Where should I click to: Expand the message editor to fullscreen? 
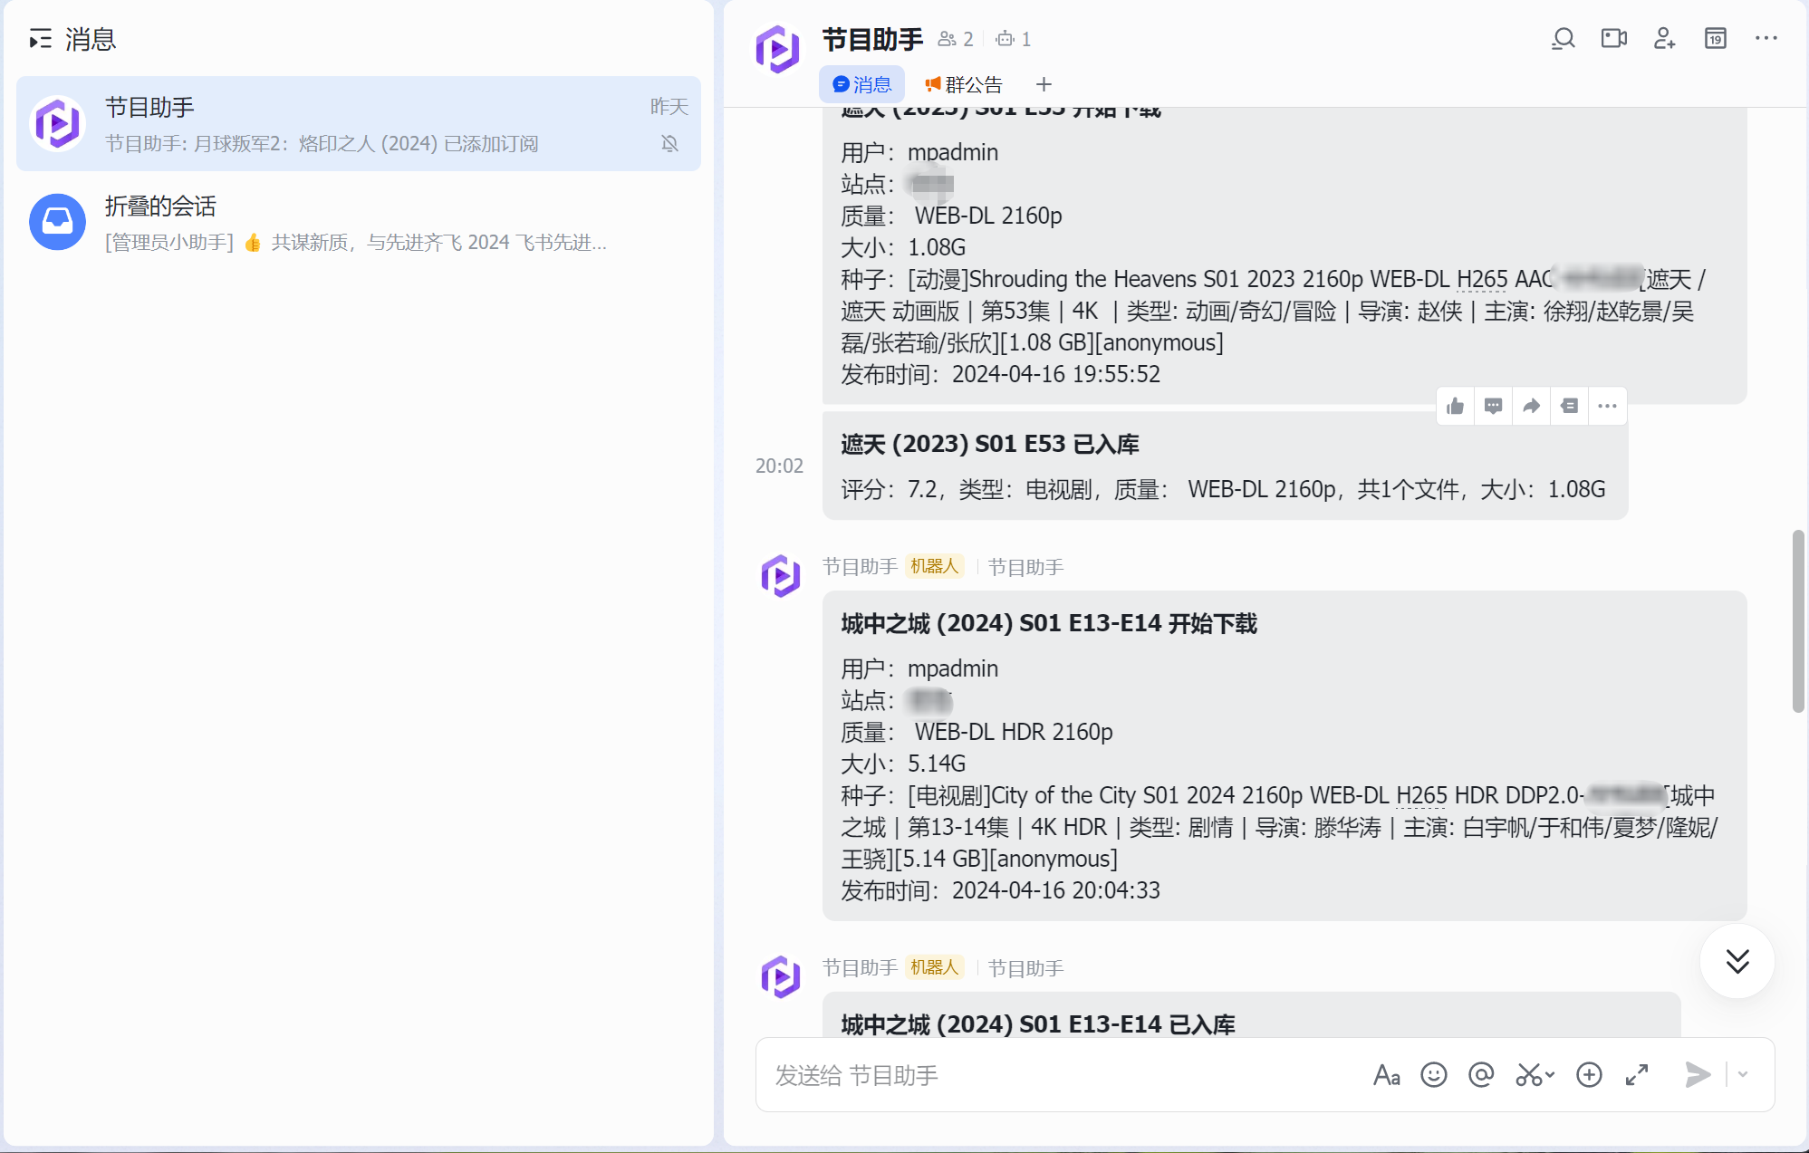point(1637,1075)
